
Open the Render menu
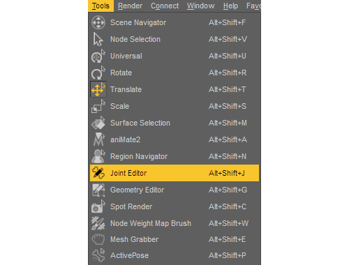tap(130, 6)
